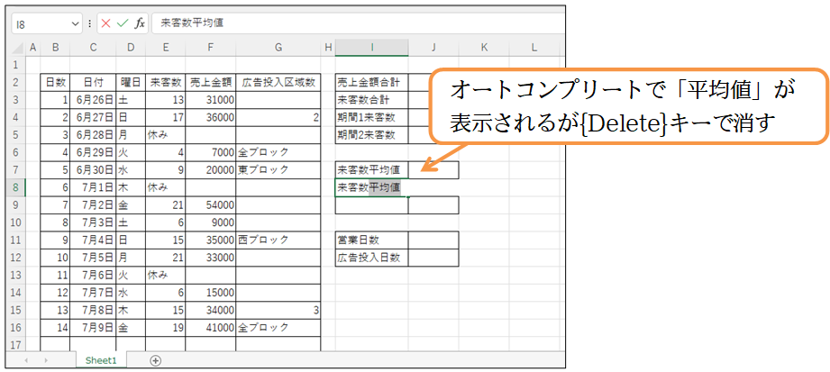Select row 8 header
Image resolution: width=830 pixels, height=372 pixels.
(x=18, y=187)
